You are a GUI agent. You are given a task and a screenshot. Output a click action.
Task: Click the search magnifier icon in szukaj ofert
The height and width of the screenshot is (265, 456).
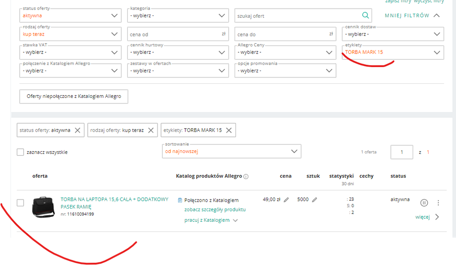click(365, 15)
